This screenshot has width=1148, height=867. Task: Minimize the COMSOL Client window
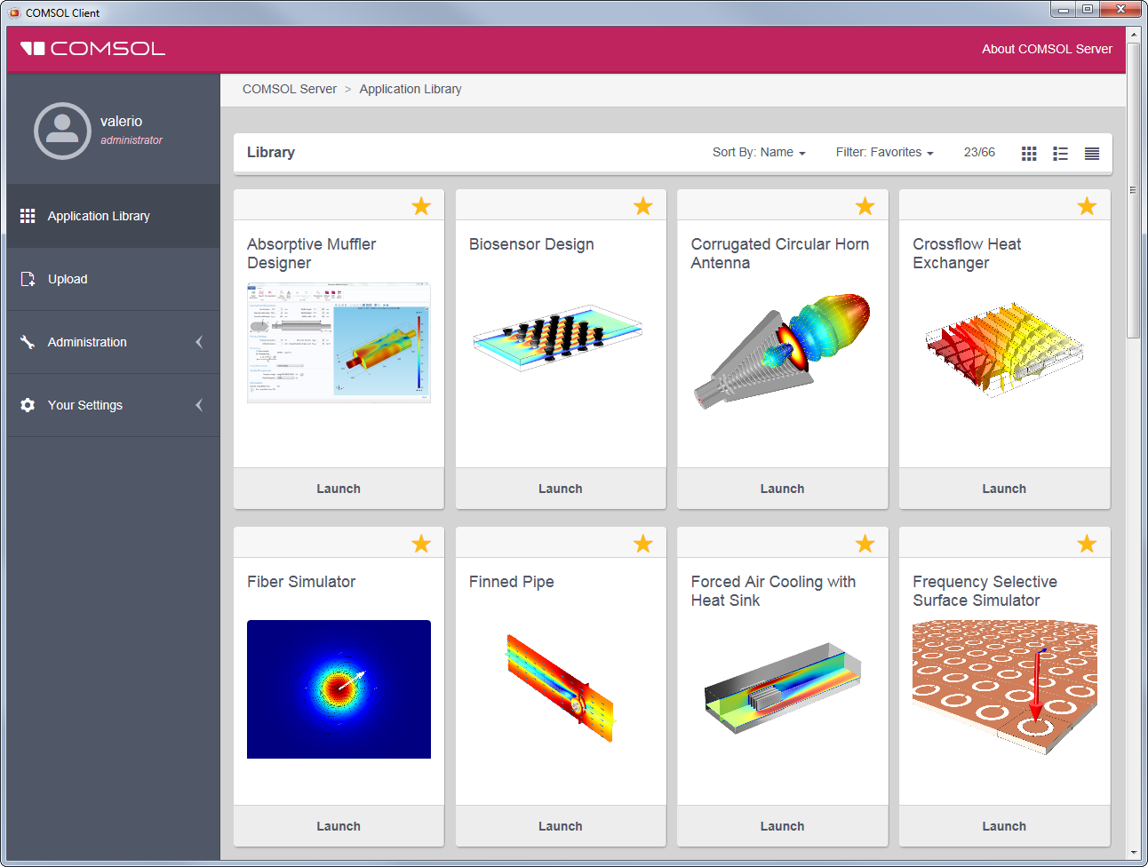pyautogui.click(x=1063, y=9)
